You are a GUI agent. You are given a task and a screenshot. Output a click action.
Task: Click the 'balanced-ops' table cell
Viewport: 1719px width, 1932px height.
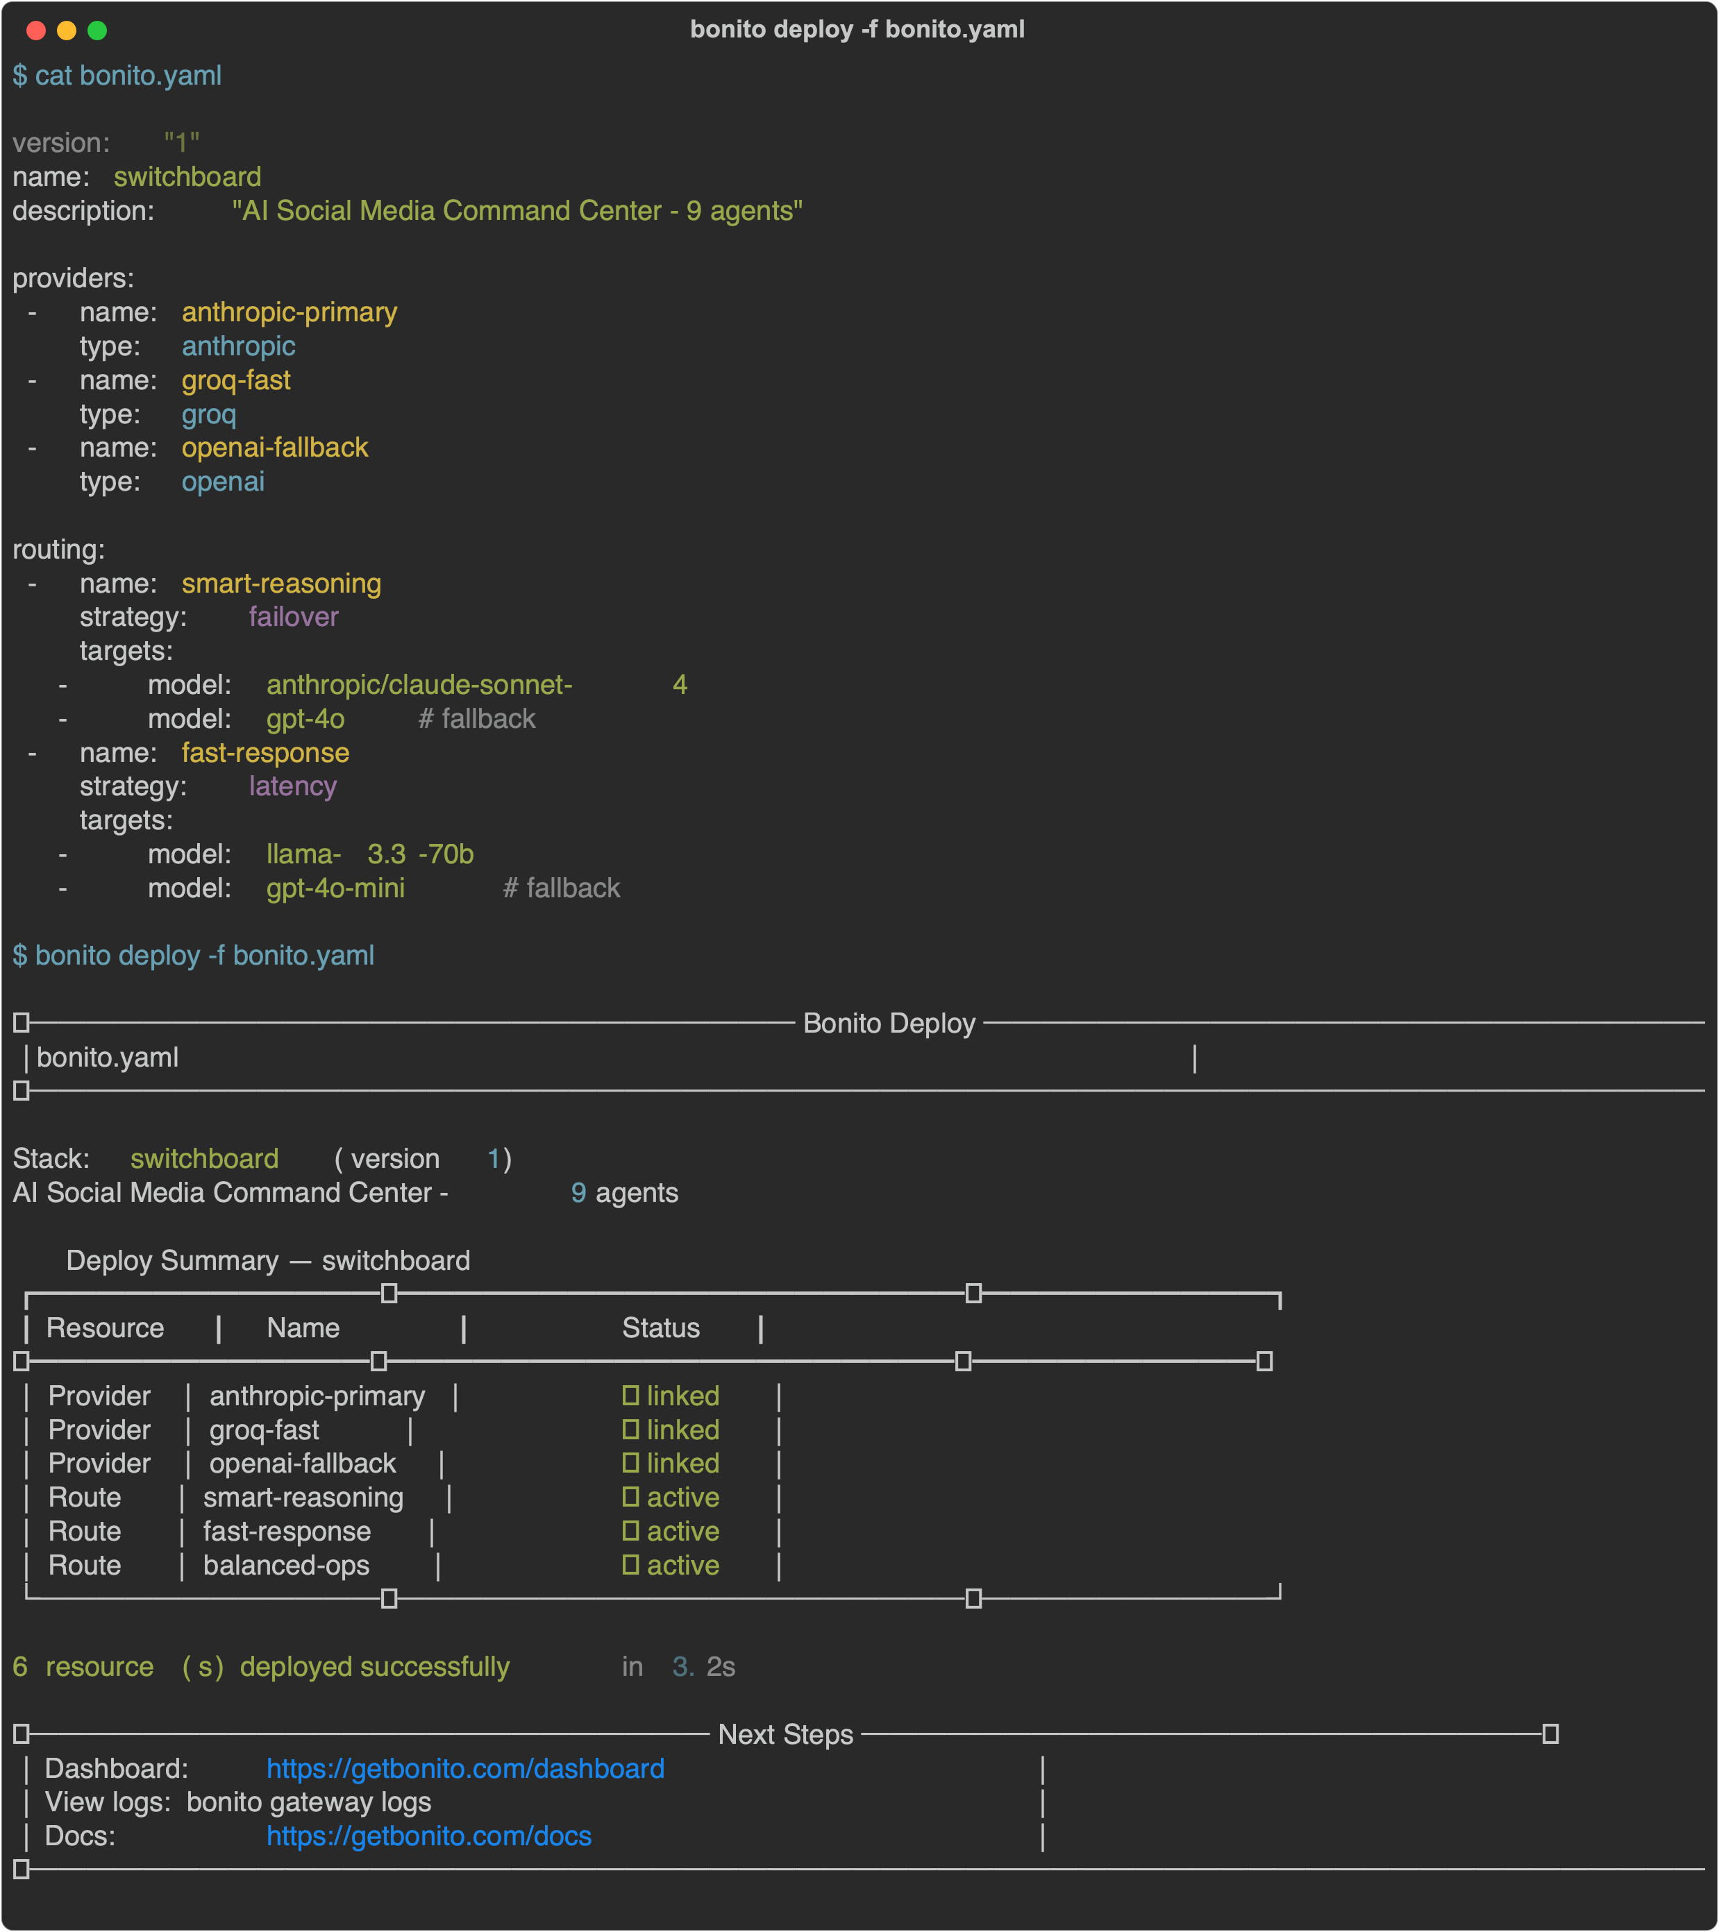(x=287, y=1566)
